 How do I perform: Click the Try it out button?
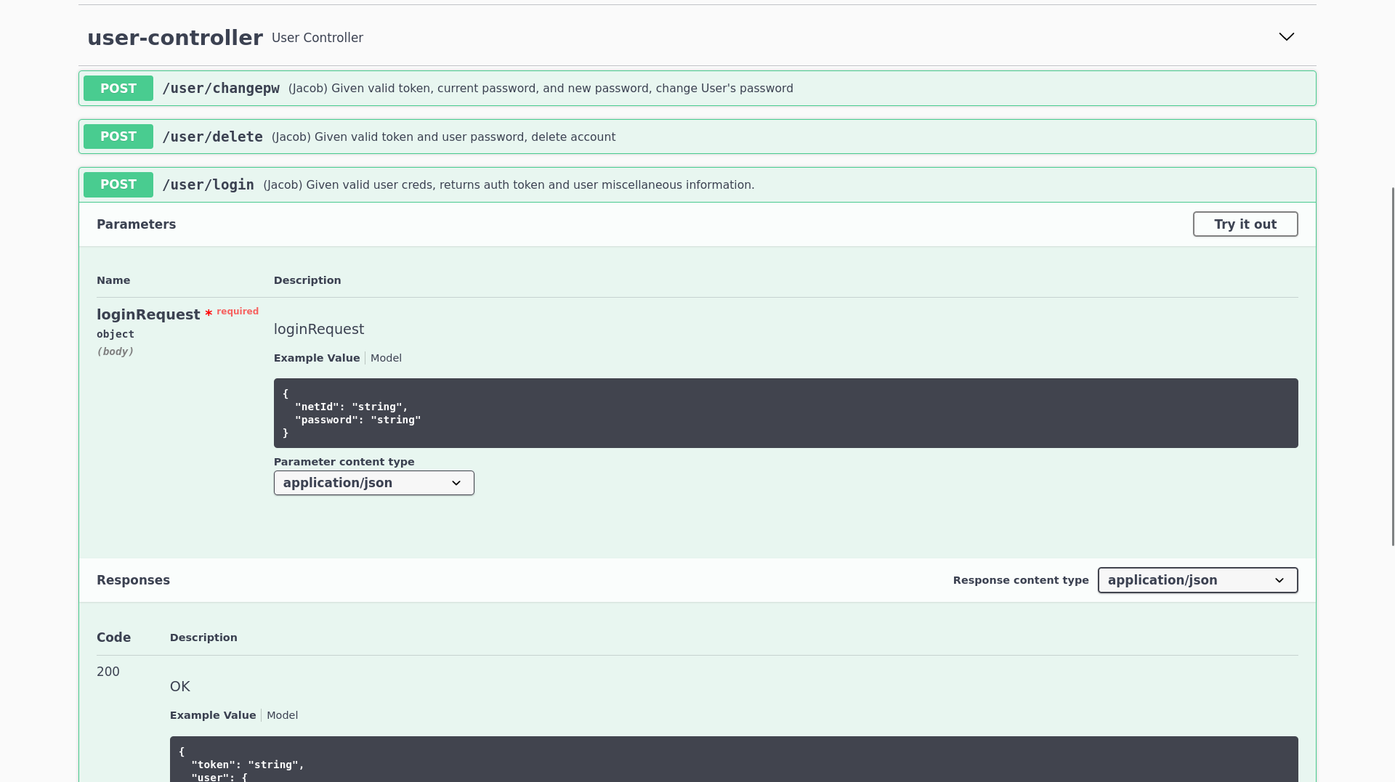pyautogui.click(x=1245, y=224)
